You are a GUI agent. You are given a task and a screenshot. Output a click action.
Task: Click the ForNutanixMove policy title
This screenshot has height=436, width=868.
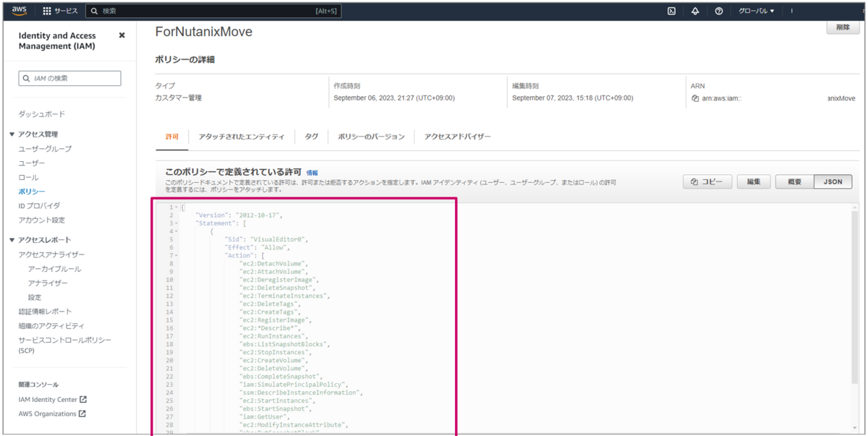click(x=204, y=33)
